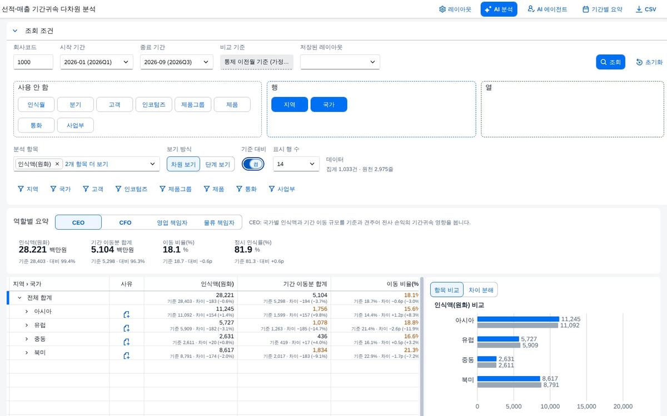The width and height of the screenshot is (667, 416).
Task: Select the 물류 책임자 role tab
Action: [x=219, y=222]
